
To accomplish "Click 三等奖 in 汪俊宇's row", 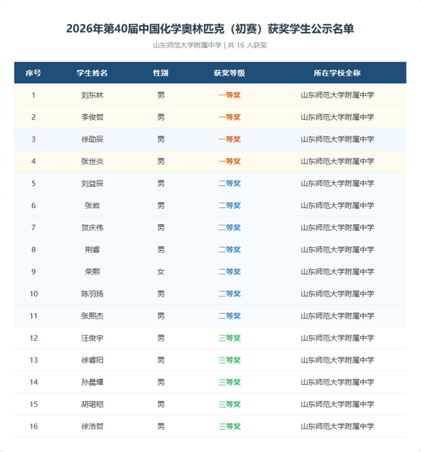I will 229,338.
